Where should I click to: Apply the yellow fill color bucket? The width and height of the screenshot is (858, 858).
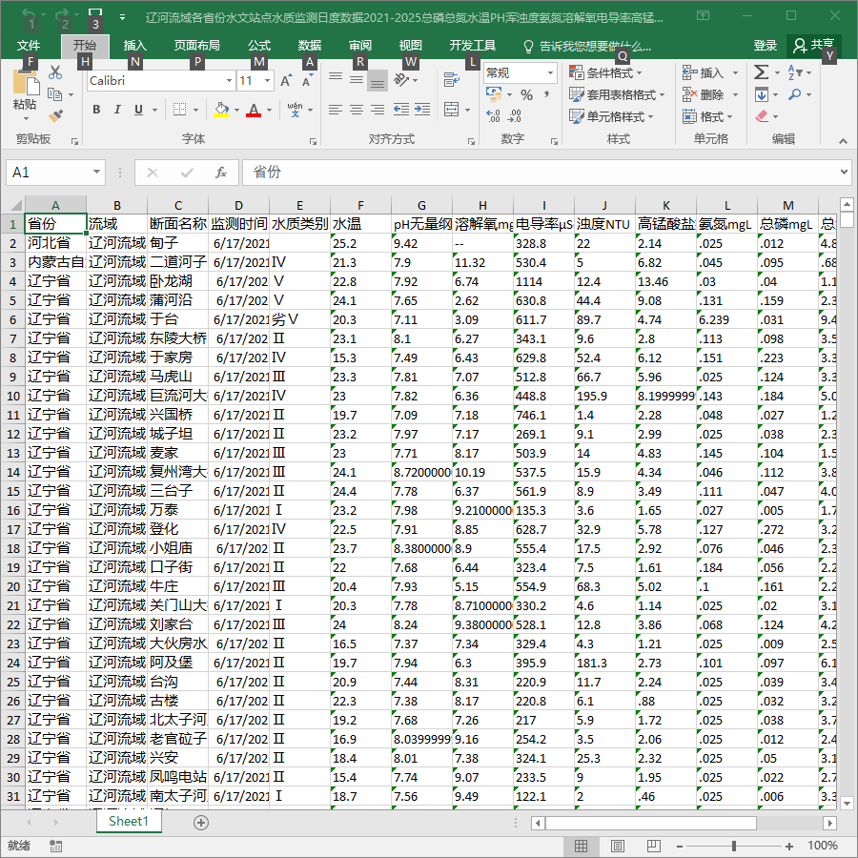[x=221, y=110]
